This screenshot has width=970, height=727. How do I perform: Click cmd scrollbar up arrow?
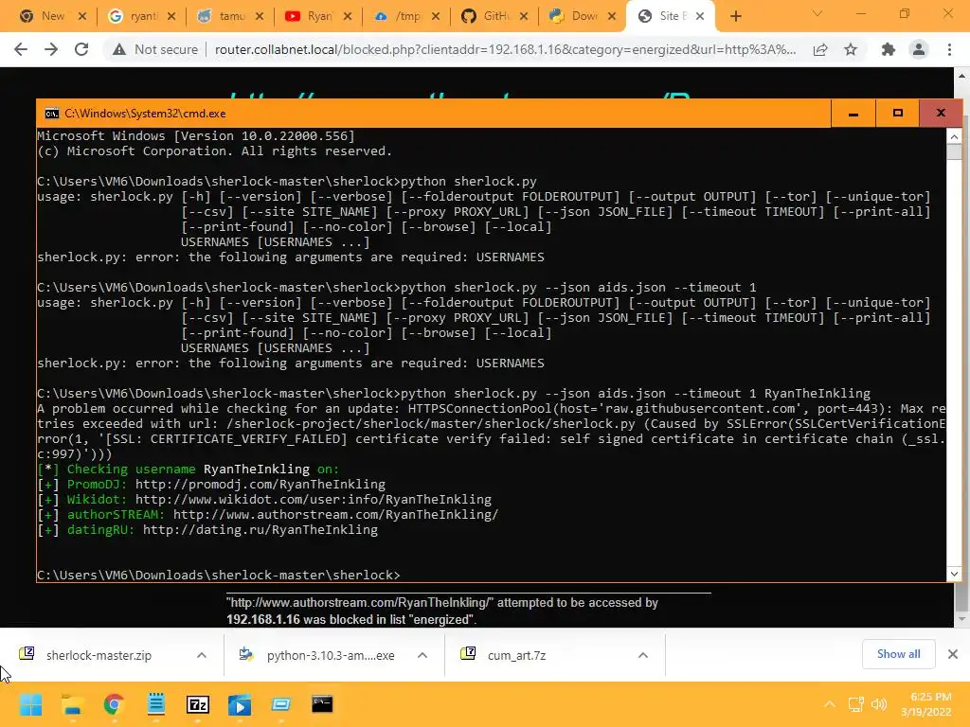[954, 136]
